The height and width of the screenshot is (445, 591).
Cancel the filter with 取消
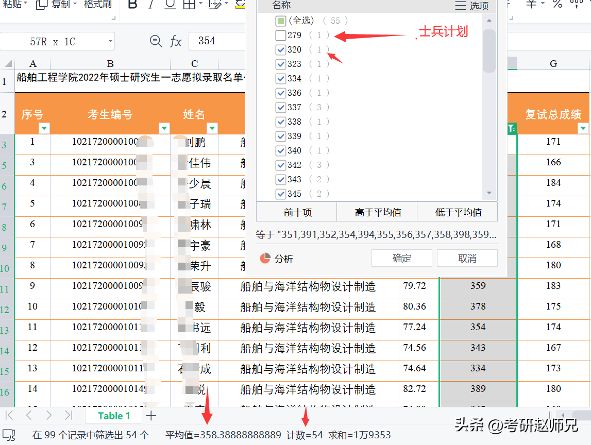(467, 258)
